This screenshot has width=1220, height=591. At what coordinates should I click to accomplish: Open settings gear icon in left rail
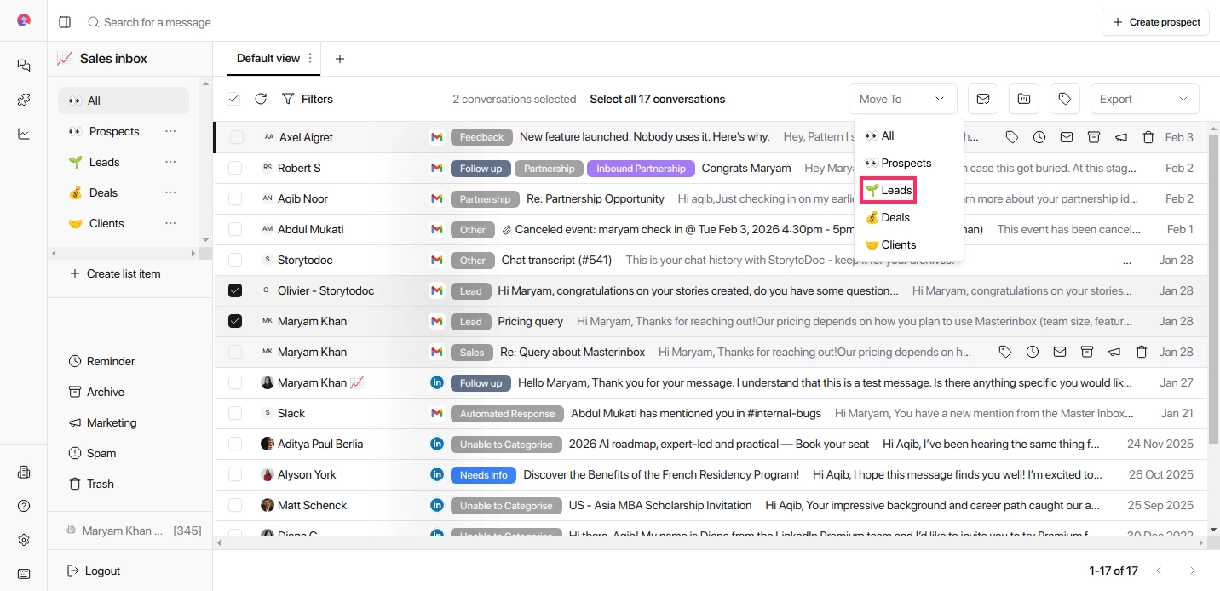[x=24, y=540]
